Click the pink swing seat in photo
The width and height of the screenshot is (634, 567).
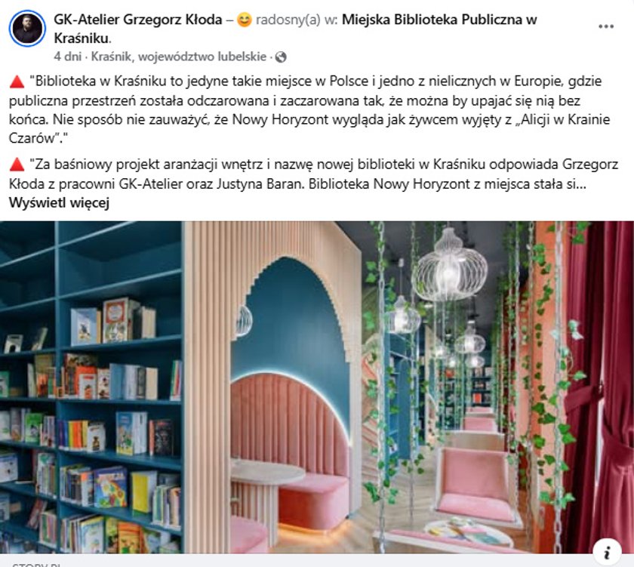click(x=475, y=485)
